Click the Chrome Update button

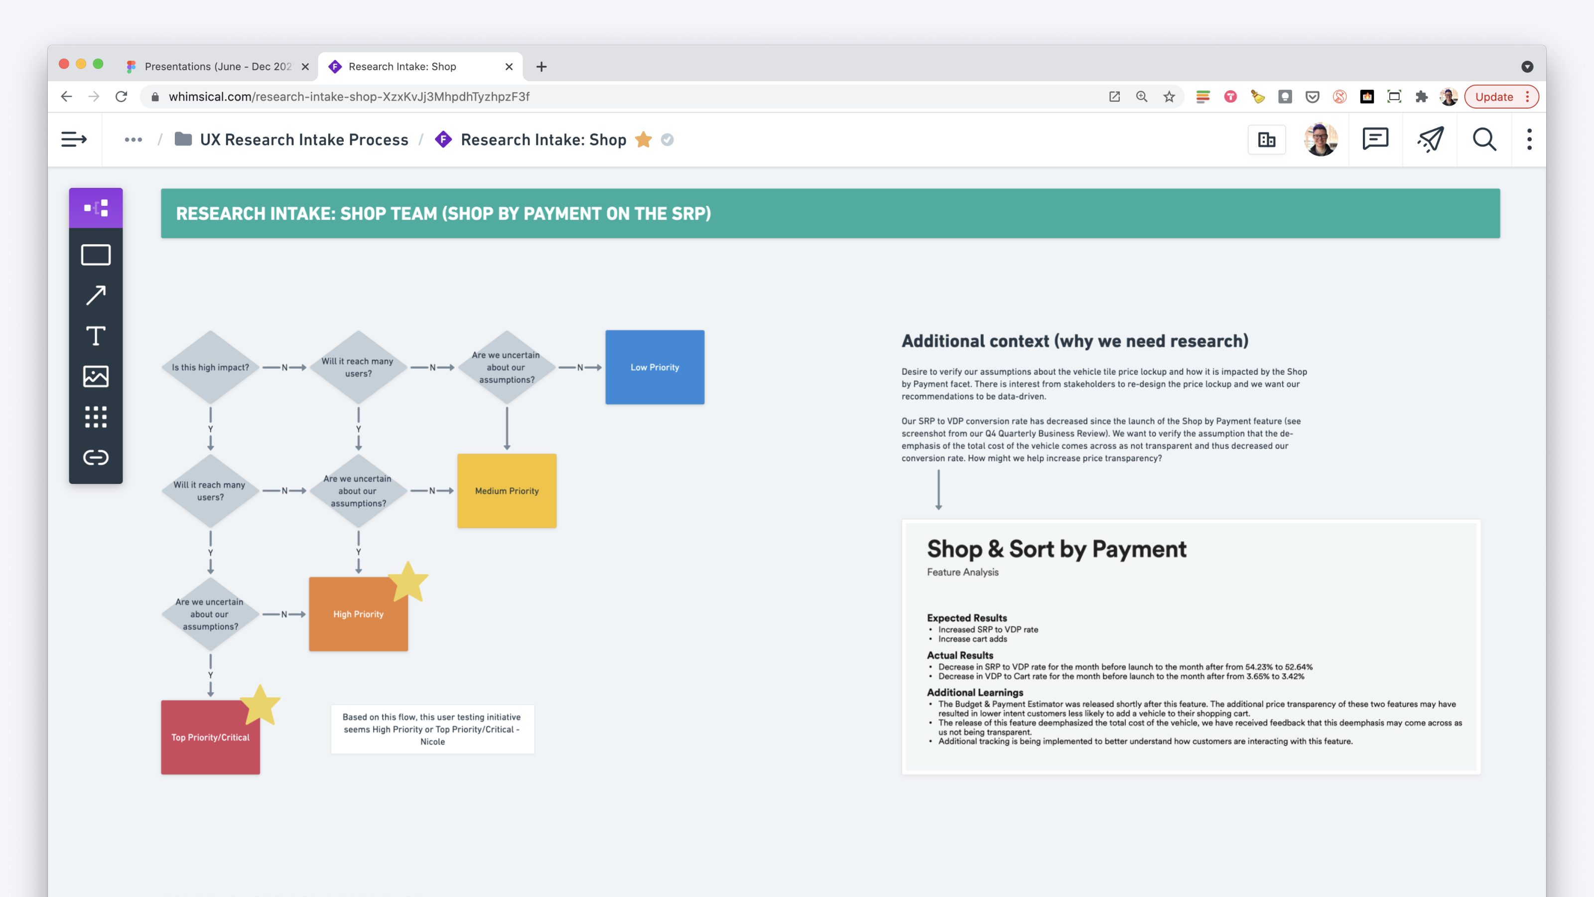click(1494, 97)
